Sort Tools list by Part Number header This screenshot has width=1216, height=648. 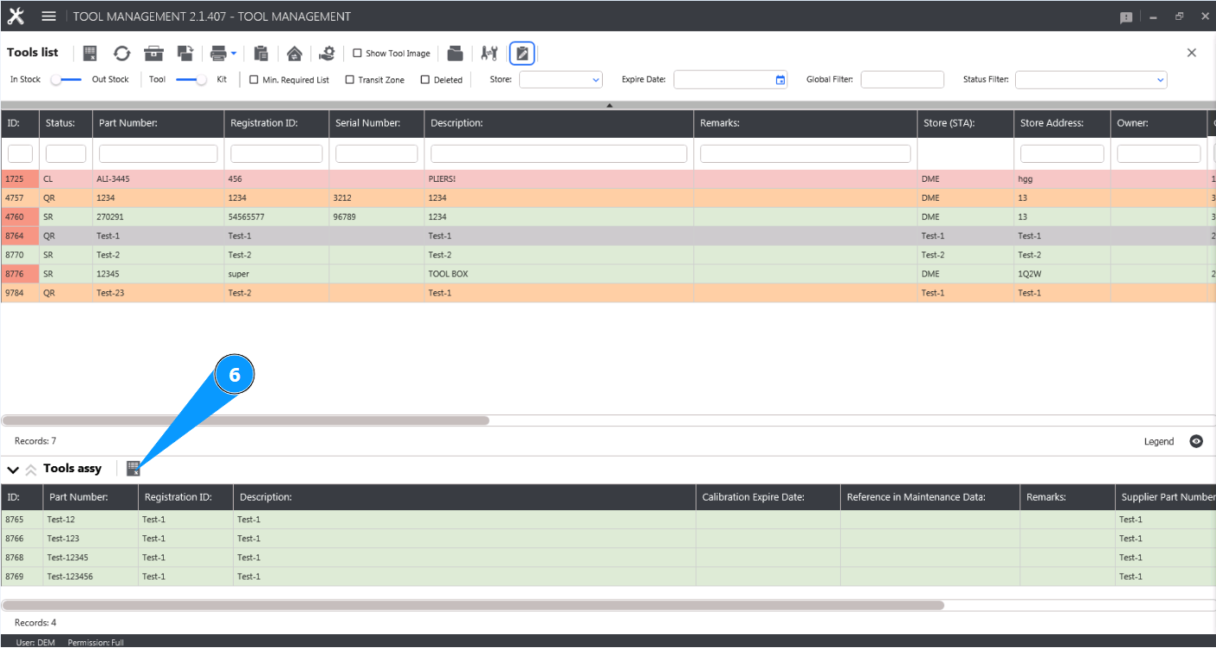point(158,123)
